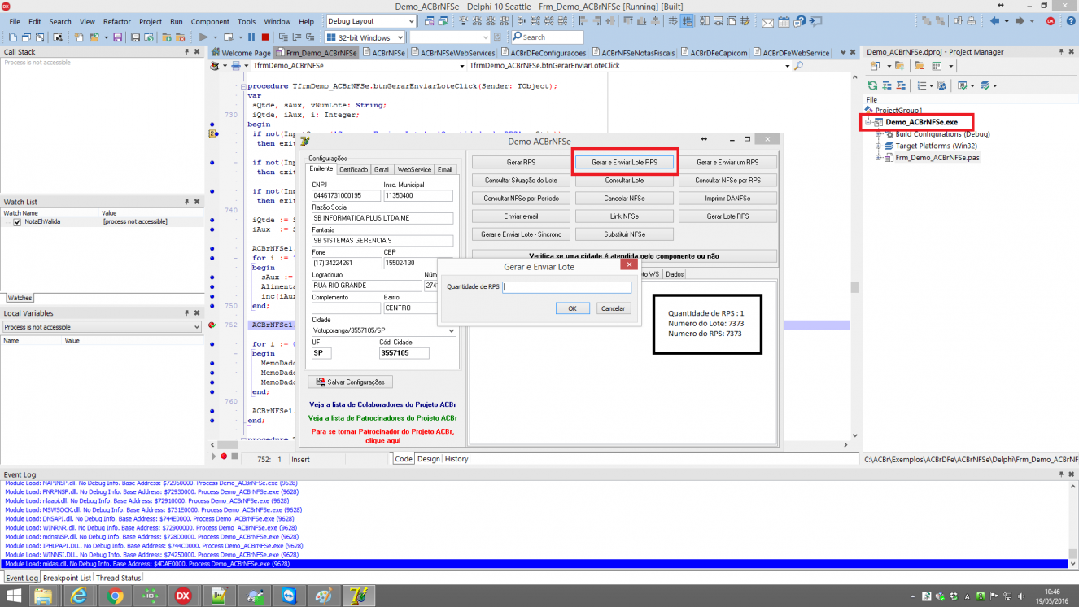Click the Windows Start button
The width and height of the screenshot is (1079, 607).
click(x=14, y=596)
